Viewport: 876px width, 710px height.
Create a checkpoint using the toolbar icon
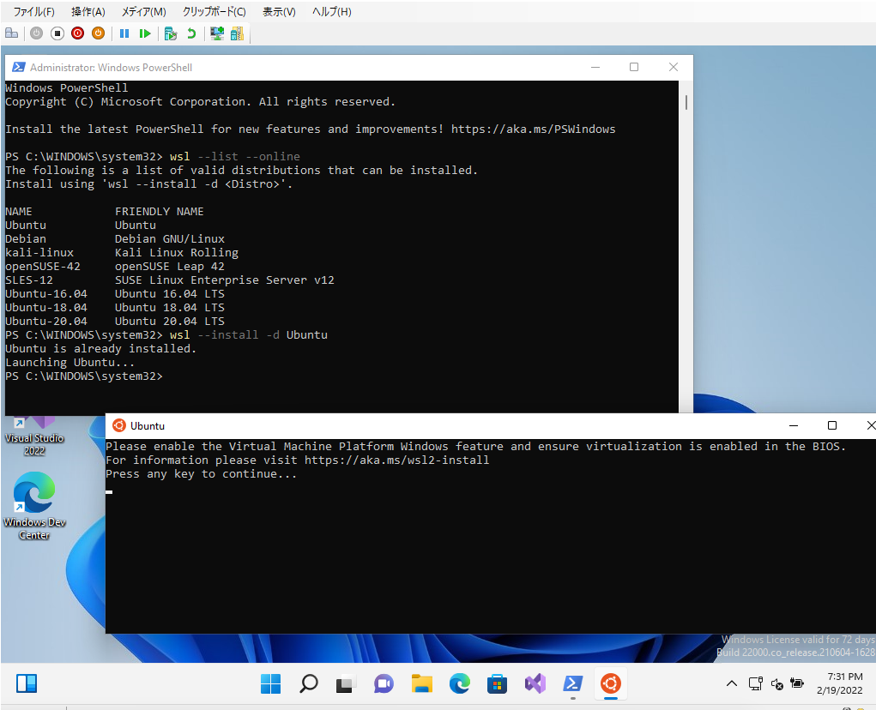tap(171, 33)
